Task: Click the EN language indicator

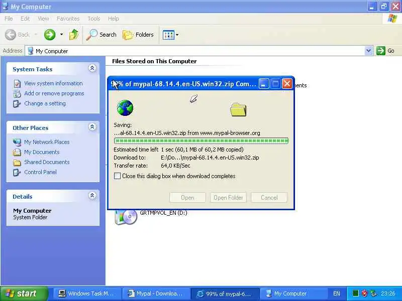Action: click(x=337, y=293)
